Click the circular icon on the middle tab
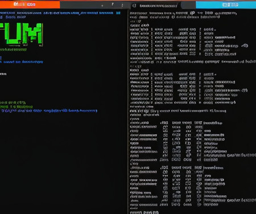Screen dimensions: 256x214 [134, 6]
